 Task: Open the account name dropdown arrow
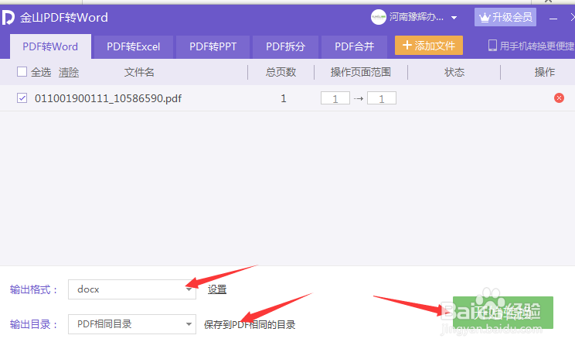pyautogui.click(x=454, y=18)
